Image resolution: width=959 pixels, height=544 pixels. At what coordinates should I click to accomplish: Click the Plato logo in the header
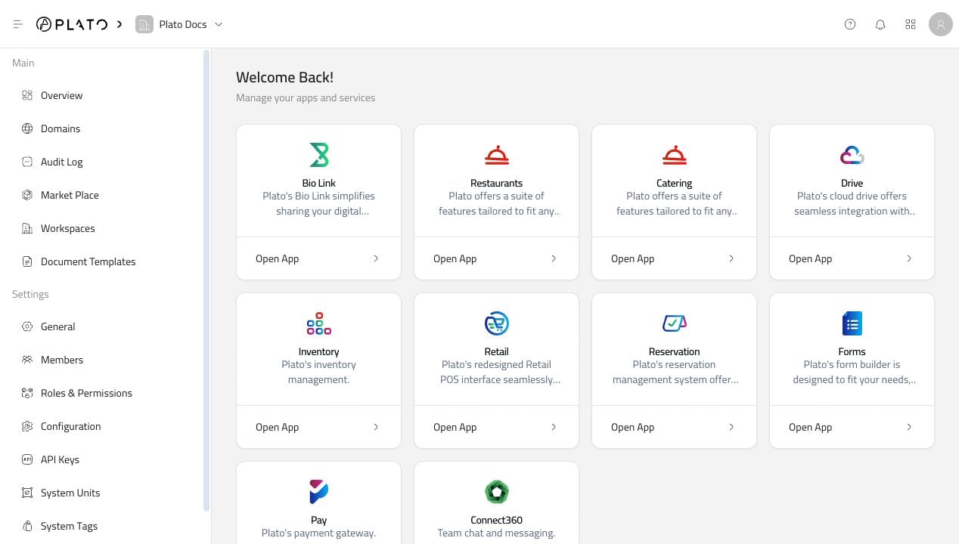pyautogui.click(x=72, y=24)
